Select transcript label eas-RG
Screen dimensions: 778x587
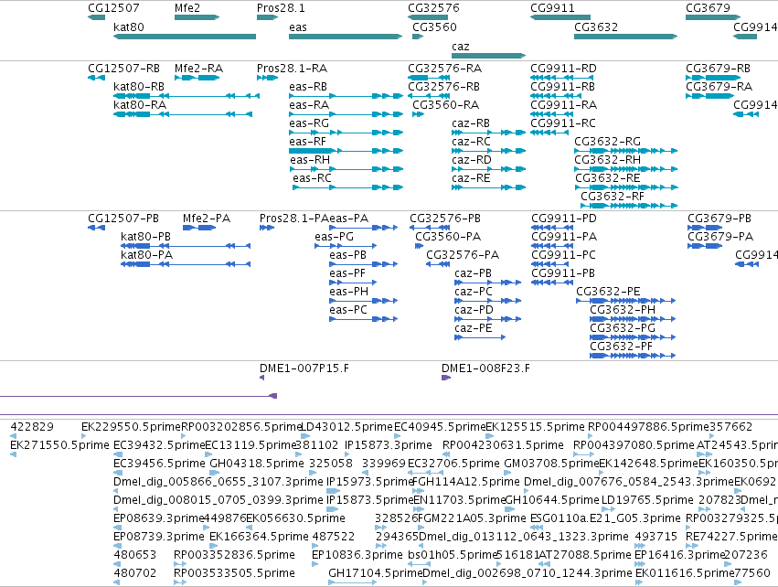point(309,123)
